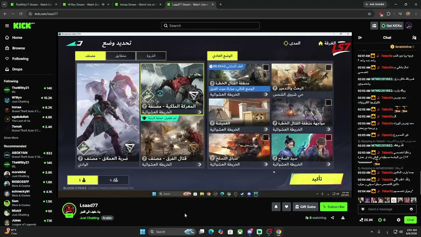Open help icon on المعركة الملكية card
Image resolution: width=421 pixels, height=237 pixels.
[x=144, y=106]
